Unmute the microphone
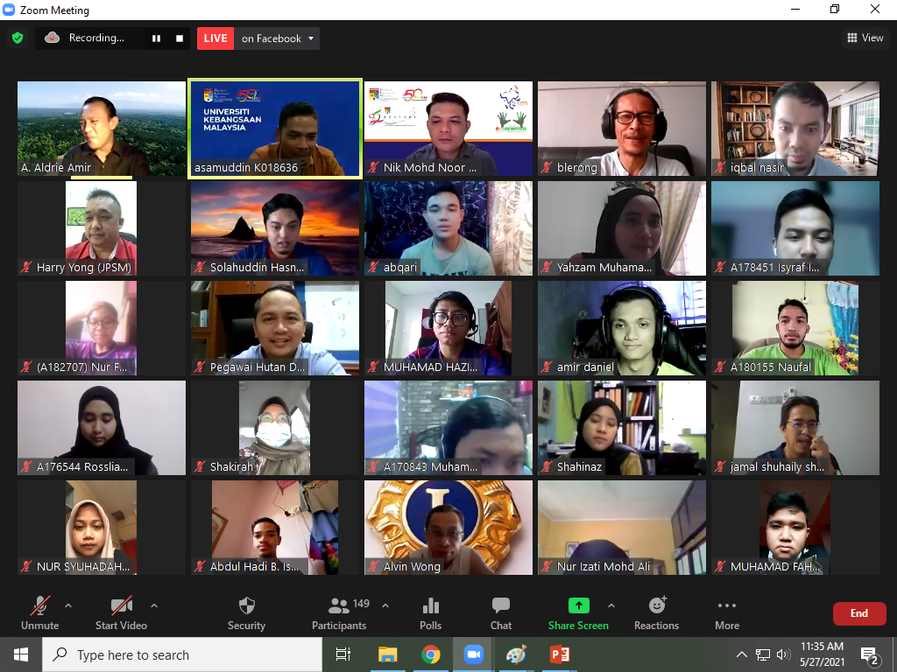This screenshot has width=897, height=672. 40,606
